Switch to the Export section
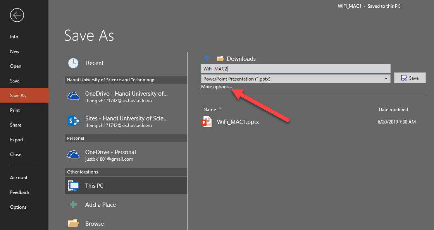 point(16,139)
